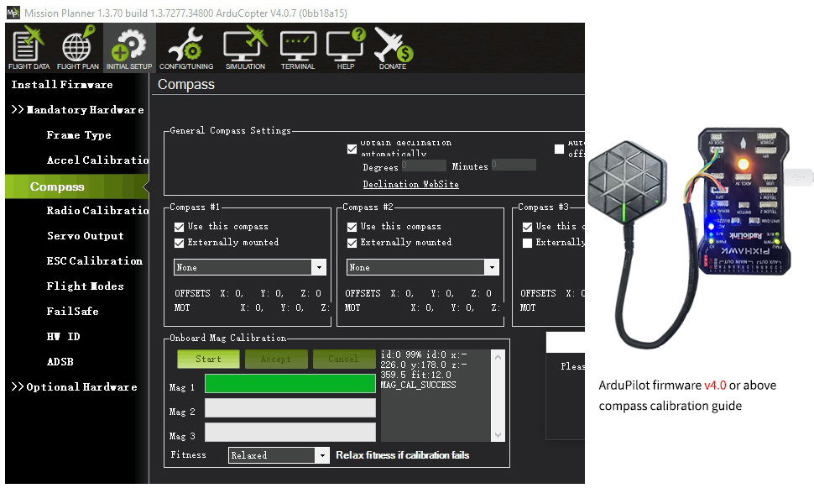Viewport: 814px width, 504px height.
Task: Open the Fitness Relaxed dropdown
Action: [x=279, y=455]
